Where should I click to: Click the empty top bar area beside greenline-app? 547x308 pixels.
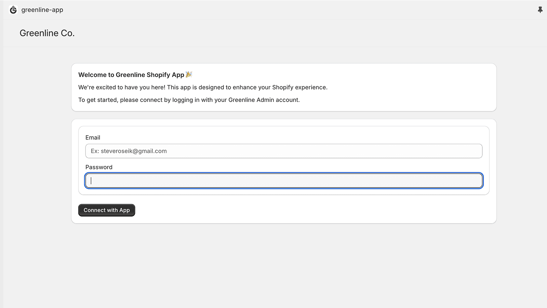tap(273, 10)
